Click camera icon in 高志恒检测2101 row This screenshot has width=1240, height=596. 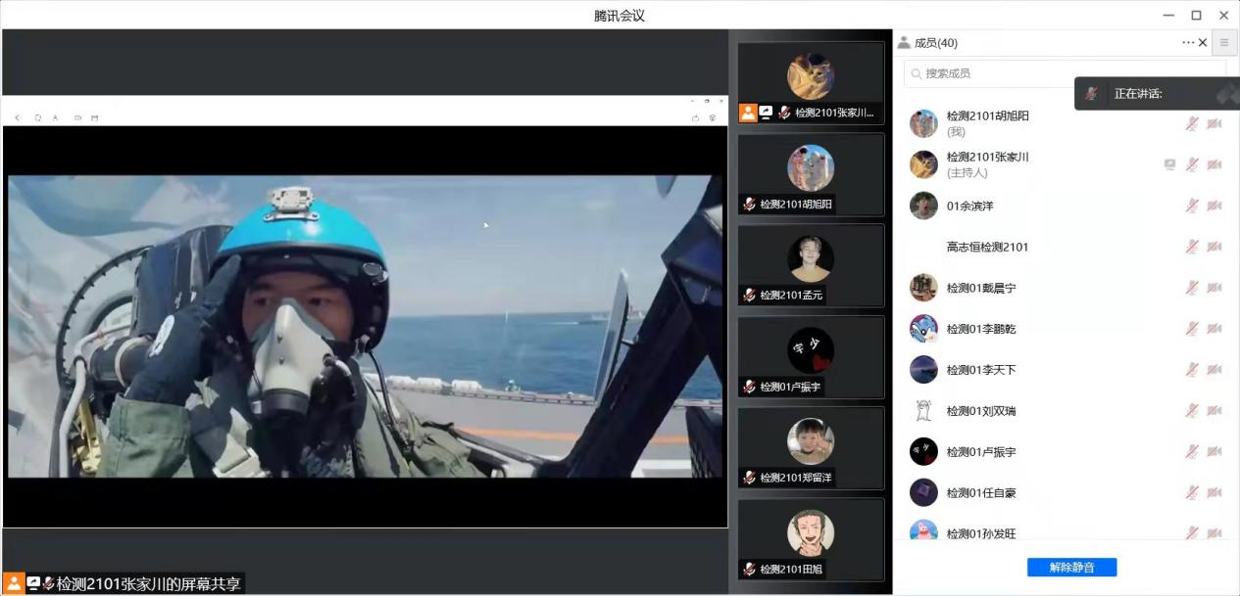tap(1215, 247)
